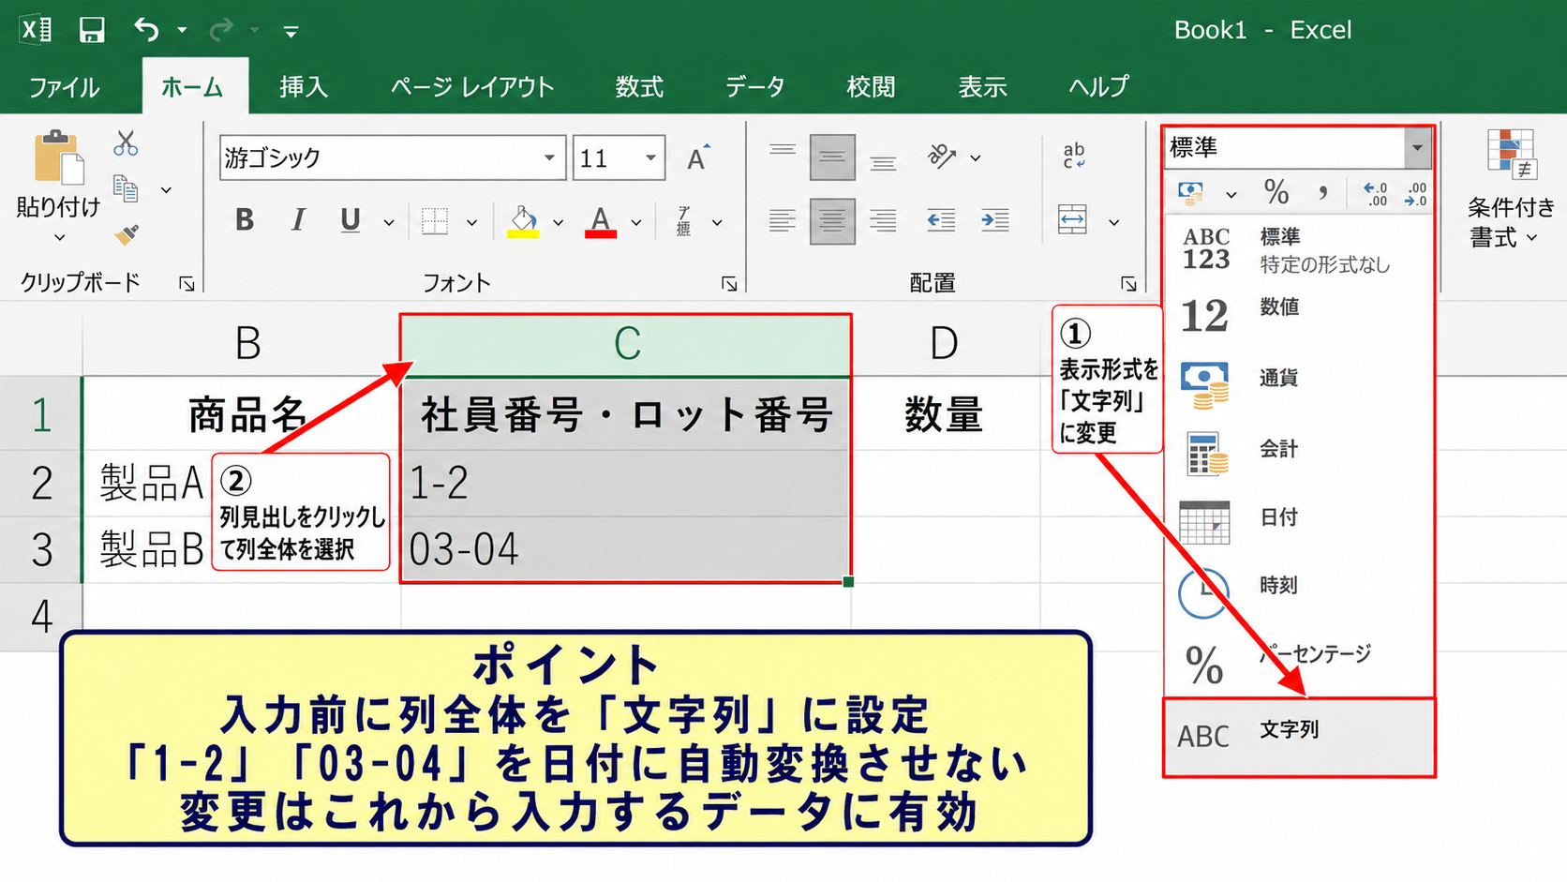Viewport: 1567px width, 882px height.
Task: Open the Customize Quick Access Toolbar arrow
Action: click(x=291, y=32)
